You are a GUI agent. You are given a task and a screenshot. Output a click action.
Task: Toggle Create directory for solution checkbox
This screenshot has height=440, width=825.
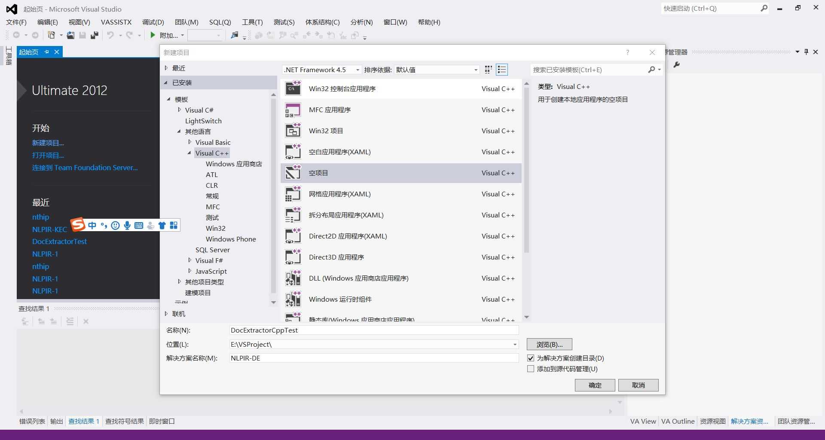click(531, 358)
